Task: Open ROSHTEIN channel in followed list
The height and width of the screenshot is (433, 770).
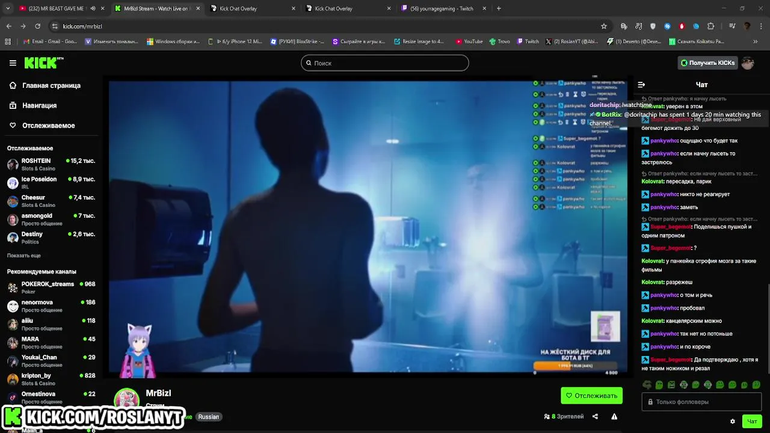Action: [51, 165]
